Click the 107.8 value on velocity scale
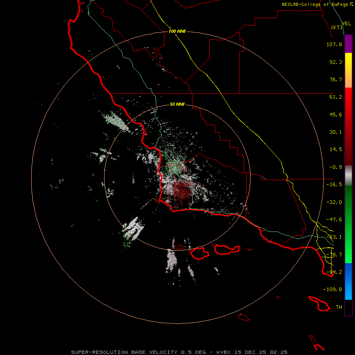355x355 pixels. point(334,44)
